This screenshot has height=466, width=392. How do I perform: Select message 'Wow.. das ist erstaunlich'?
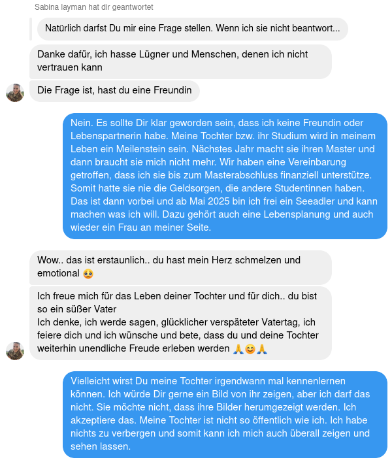pos(180,267)
